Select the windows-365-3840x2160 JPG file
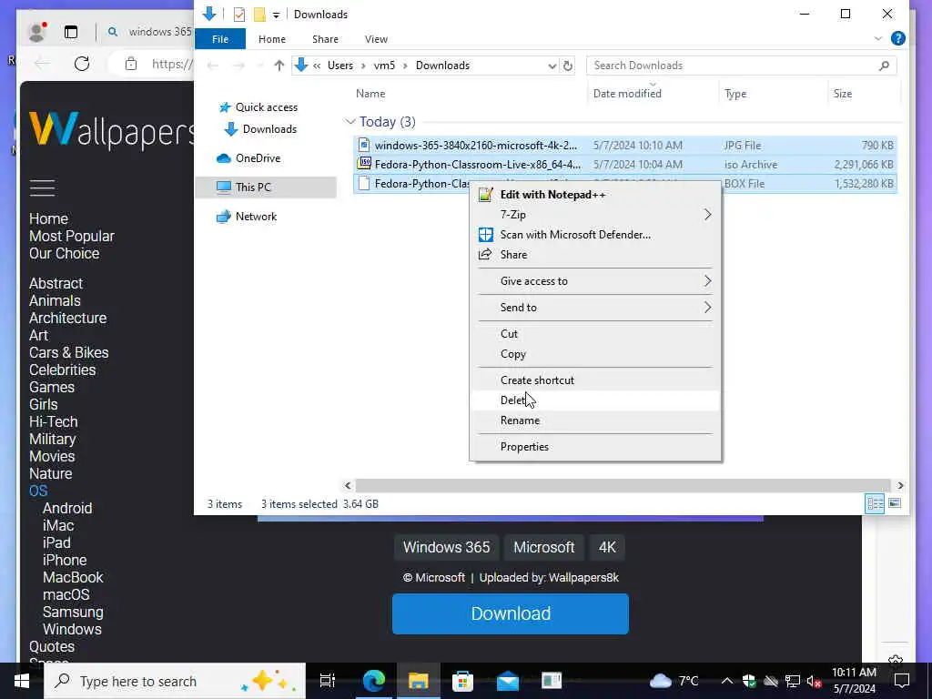932x699 pixels. pyautogui.click(x=625, y=146)
